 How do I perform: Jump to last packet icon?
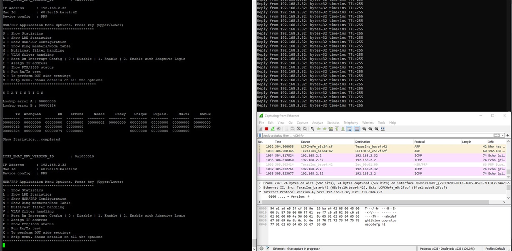(343, 129)
